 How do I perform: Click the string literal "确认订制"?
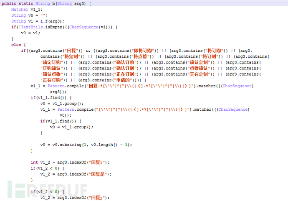[x=125, y=68]
